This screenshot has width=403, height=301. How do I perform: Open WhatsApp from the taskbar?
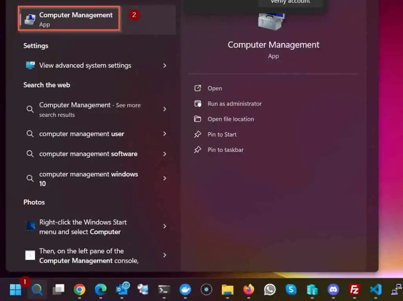(270, 290)
